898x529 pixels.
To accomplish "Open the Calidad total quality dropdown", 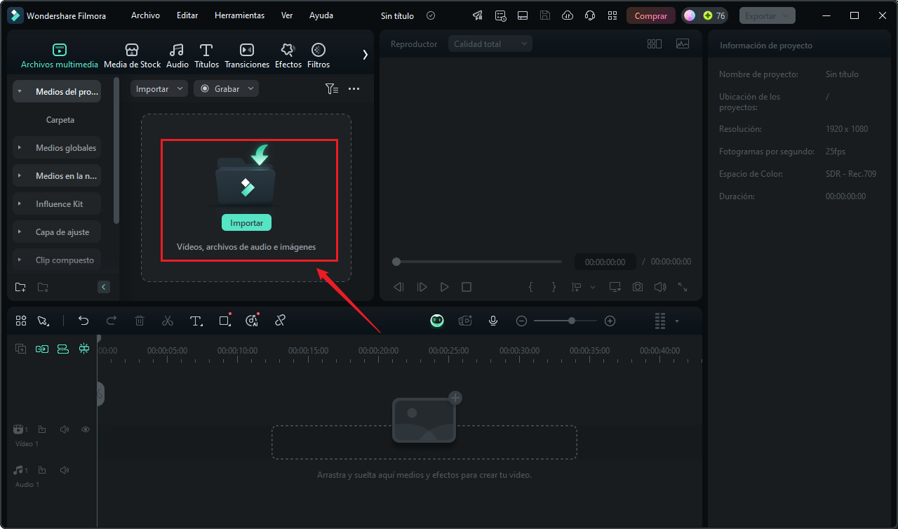I will pos(490,43).
